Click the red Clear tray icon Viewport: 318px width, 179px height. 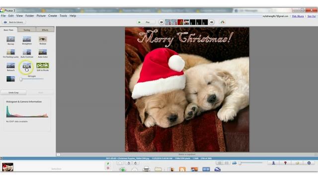pyautogui.click(x=108, y=168)
